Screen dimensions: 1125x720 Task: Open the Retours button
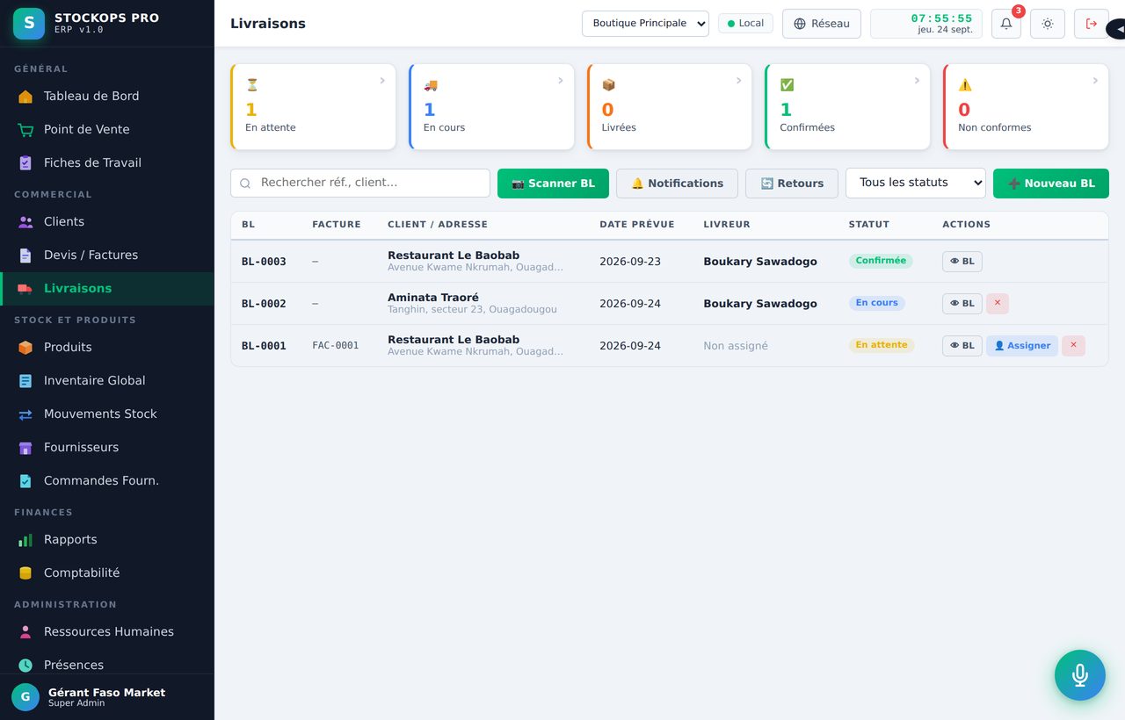792,184
